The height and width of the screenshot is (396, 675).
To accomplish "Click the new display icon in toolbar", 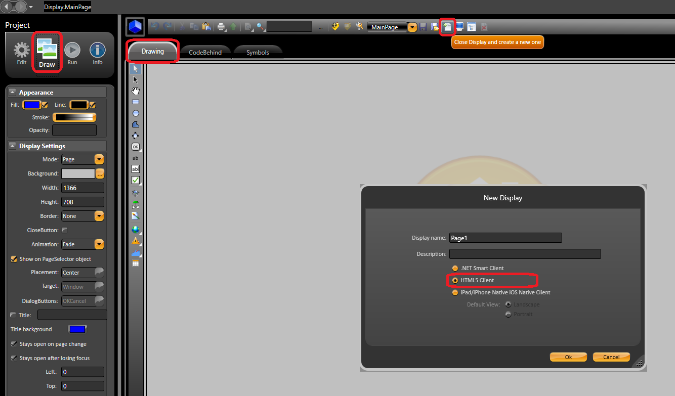I will click(447, 27).
